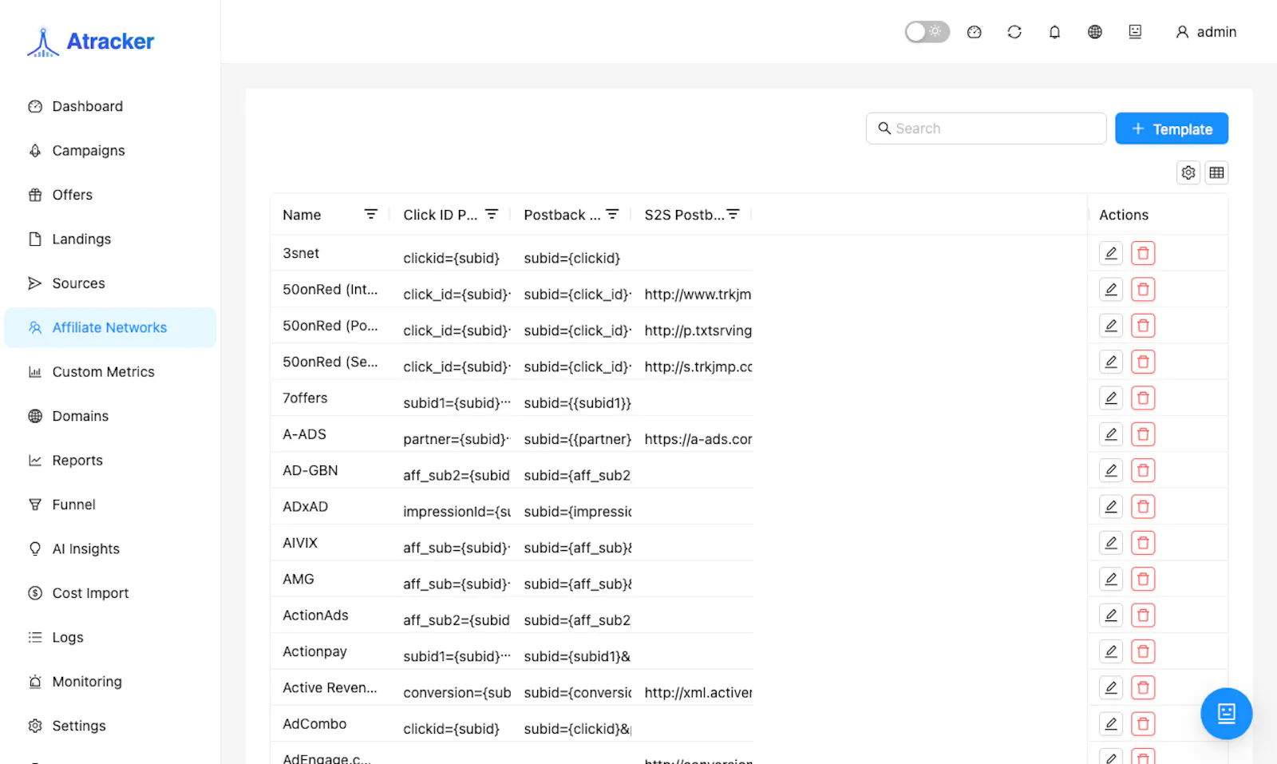The height and width of the screenshot is (764, 1277).
Task: Toggle the dark mode theme switch
Action: coord(927,32)
